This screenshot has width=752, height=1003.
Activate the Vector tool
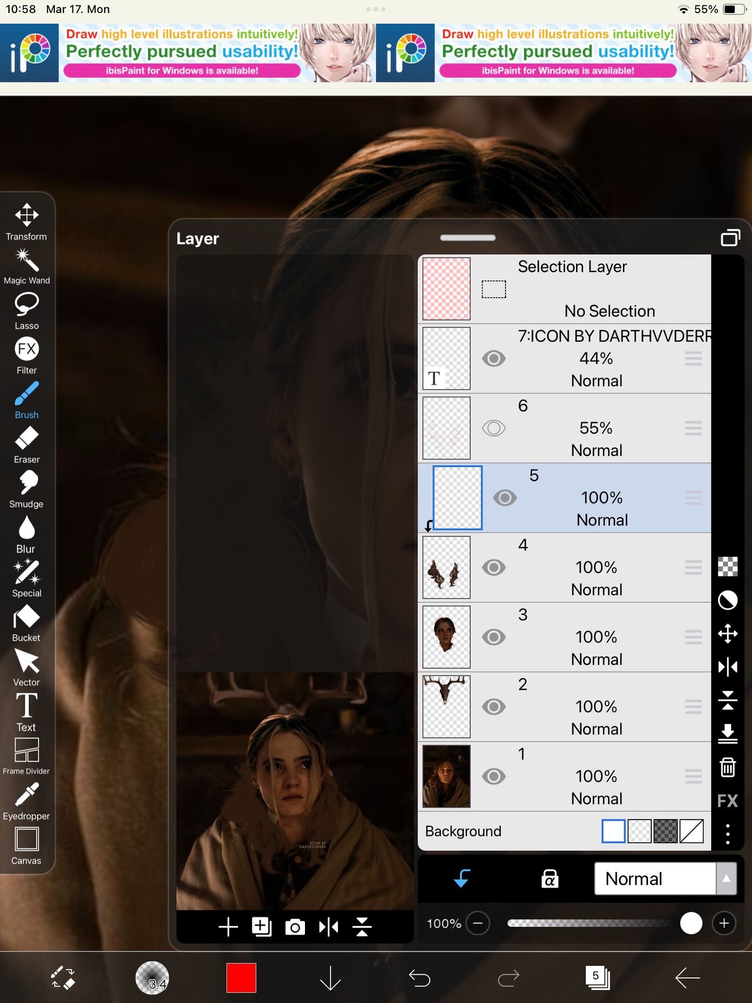pos(27,668)
